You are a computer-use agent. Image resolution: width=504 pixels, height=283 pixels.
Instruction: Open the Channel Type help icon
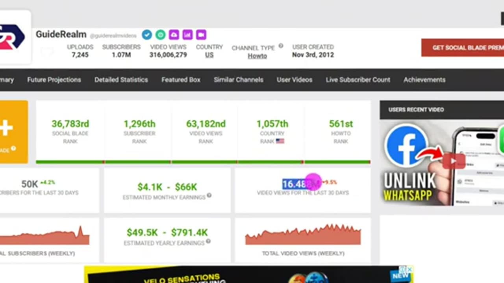click(281, 46)
